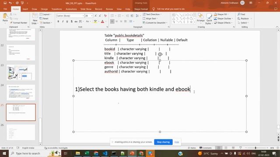Open the Text Direction dropdown
Image resolution: width=280 pixels, height=157 pixels.
click(x=152, y=14)
